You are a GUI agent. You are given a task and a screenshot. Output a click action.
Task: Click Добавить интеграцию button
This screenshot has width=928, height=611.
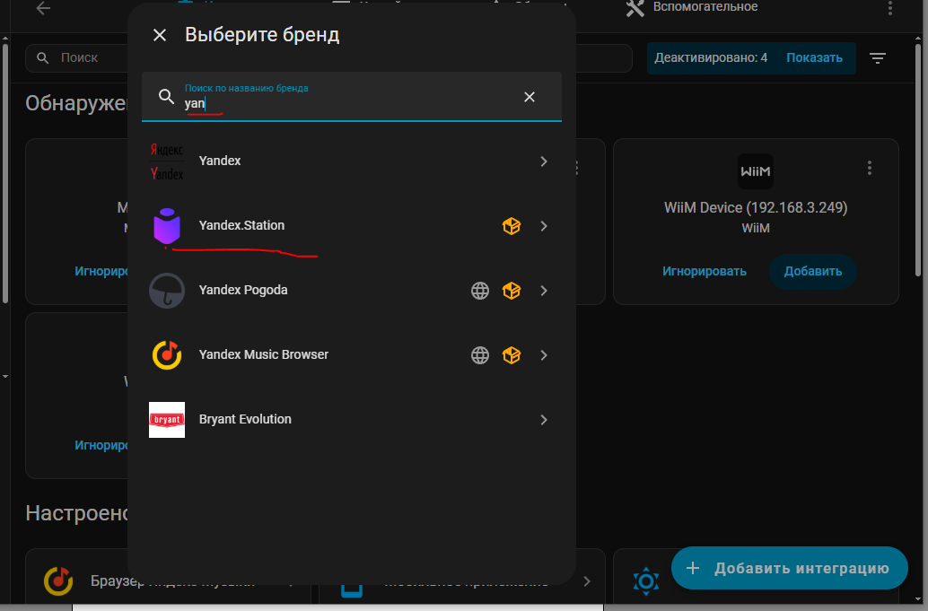pyautogui.click(x=790, y=569)
